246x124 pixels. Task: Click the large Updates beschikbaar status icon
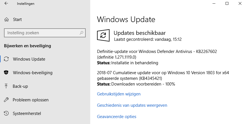103,35
